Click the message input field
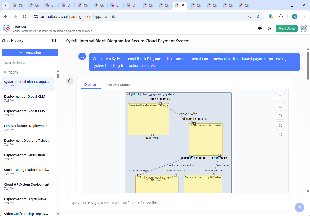The height and width of the screenshot is (216, 310). pyautogui.click(x=179, y=205)
